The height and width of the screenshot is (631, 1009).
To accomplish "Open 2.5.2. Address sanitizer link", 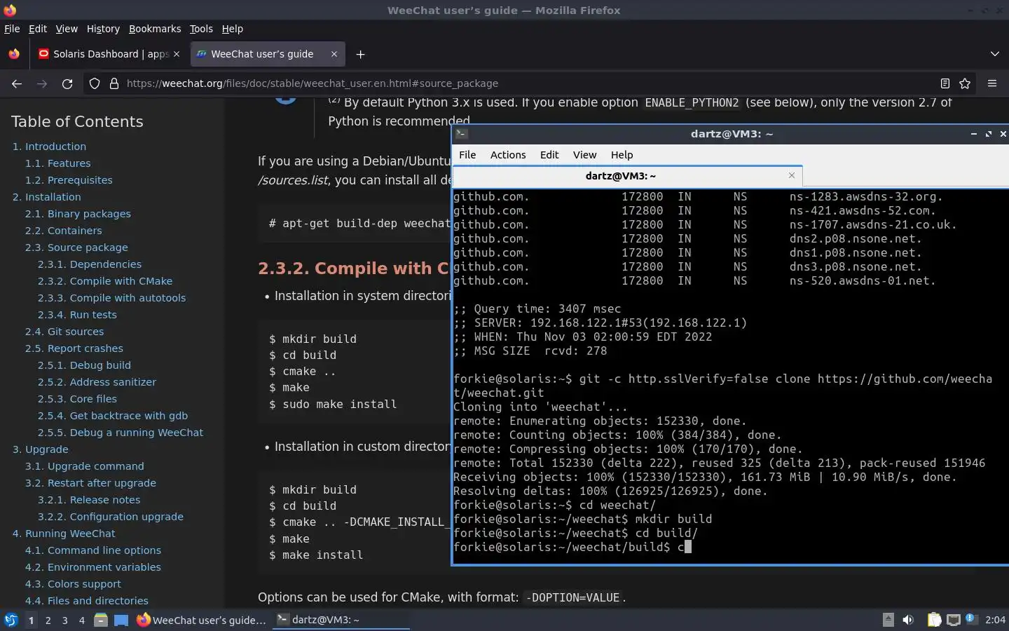I will 97,382.
